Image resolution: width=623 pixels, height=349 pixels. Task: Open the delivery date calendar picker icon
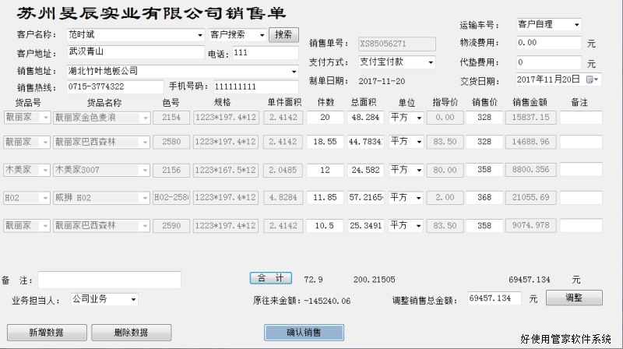(x=591, y=79)
